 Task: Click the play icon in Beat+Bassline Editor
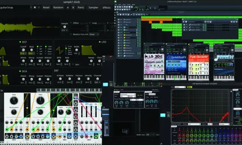pyautogui.click(x=183, y=22)
